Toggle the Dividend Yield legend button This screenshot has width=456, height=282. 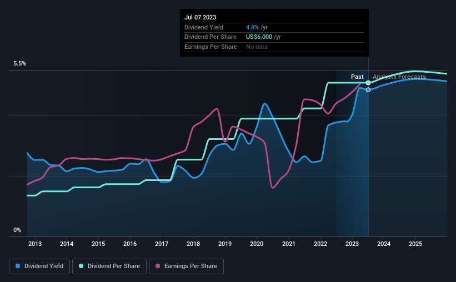pyautogui.click(x=39, y=266)
